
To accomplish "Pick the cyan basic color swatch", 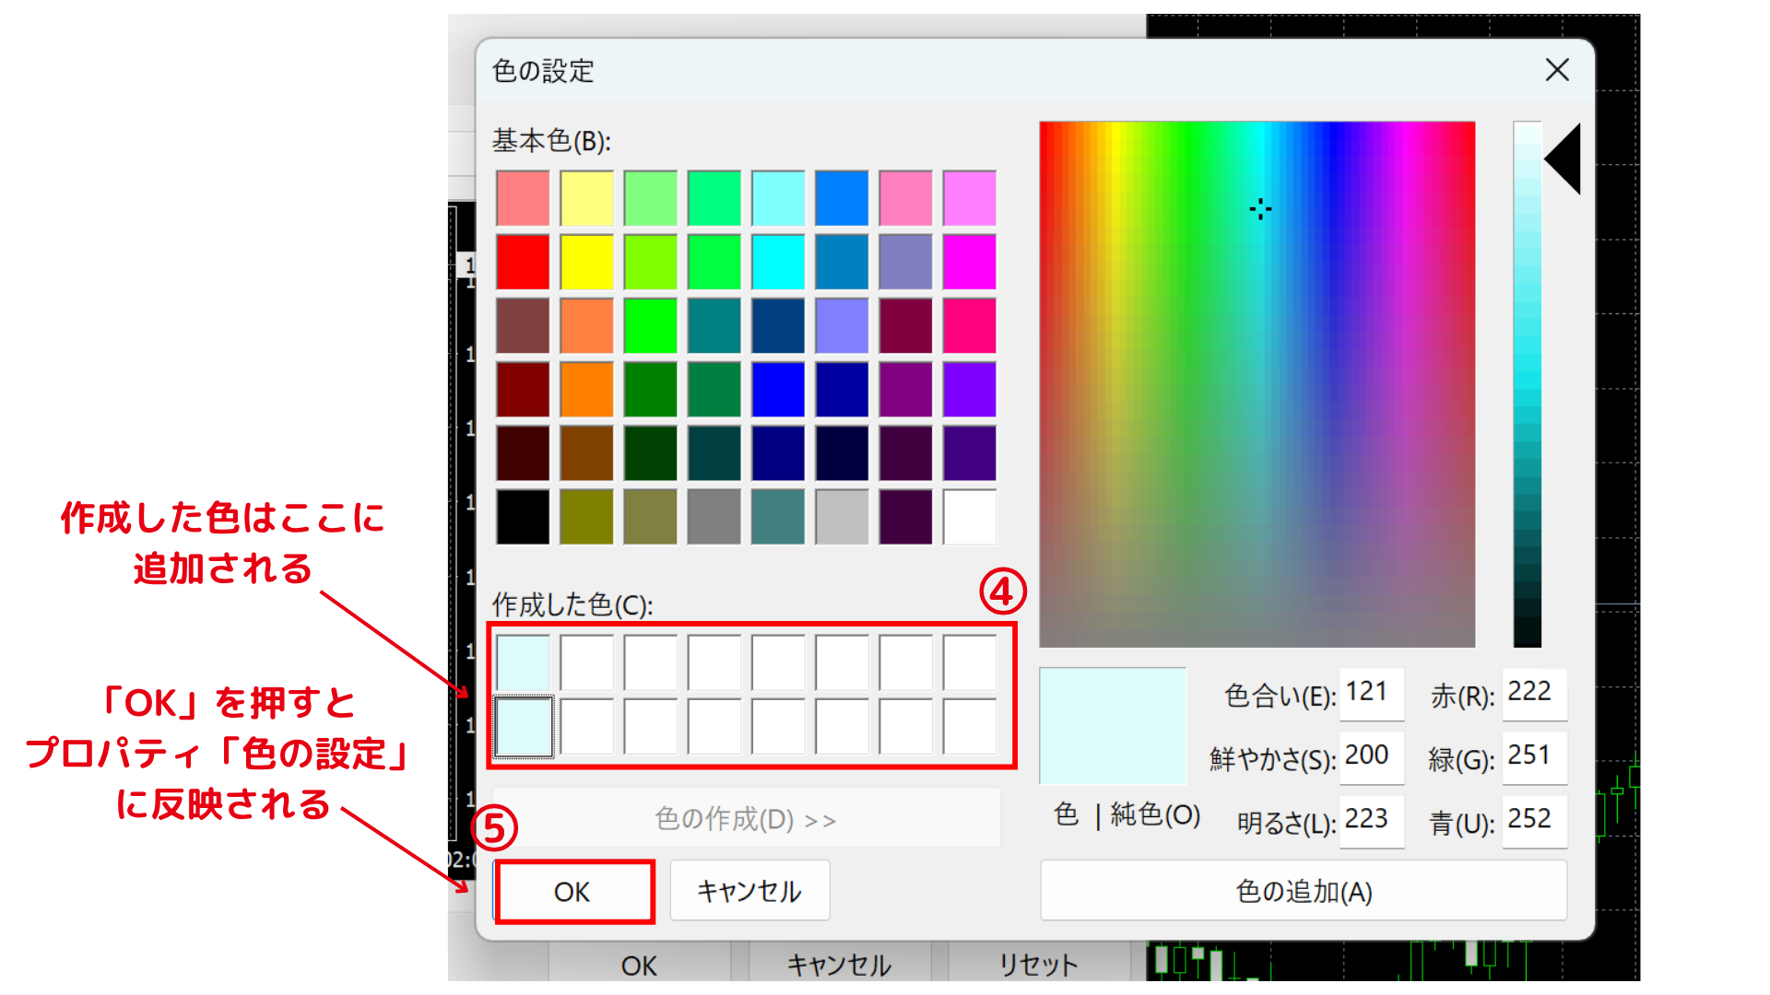I will pyautogui.click(x=778, y=262).
